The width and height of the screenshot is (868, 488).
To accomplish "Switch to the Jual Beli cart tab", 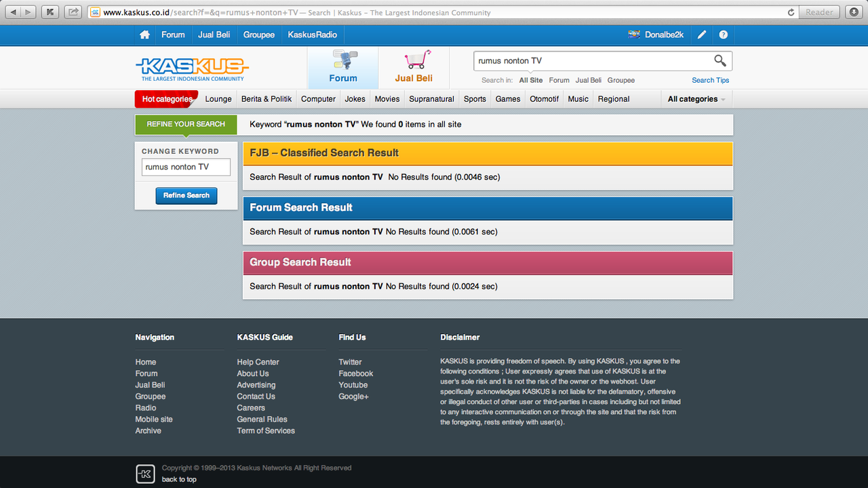I will (414, 68).
